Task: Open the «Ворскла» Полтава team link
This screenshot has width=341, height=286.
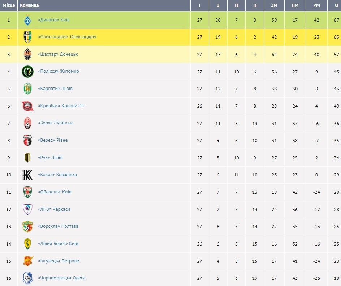Action: click(58, 226)
